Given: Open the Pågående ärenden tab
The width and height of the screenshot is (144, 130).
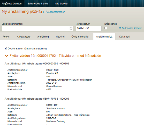Looking at the screenshot, I should tap(12, 4).
